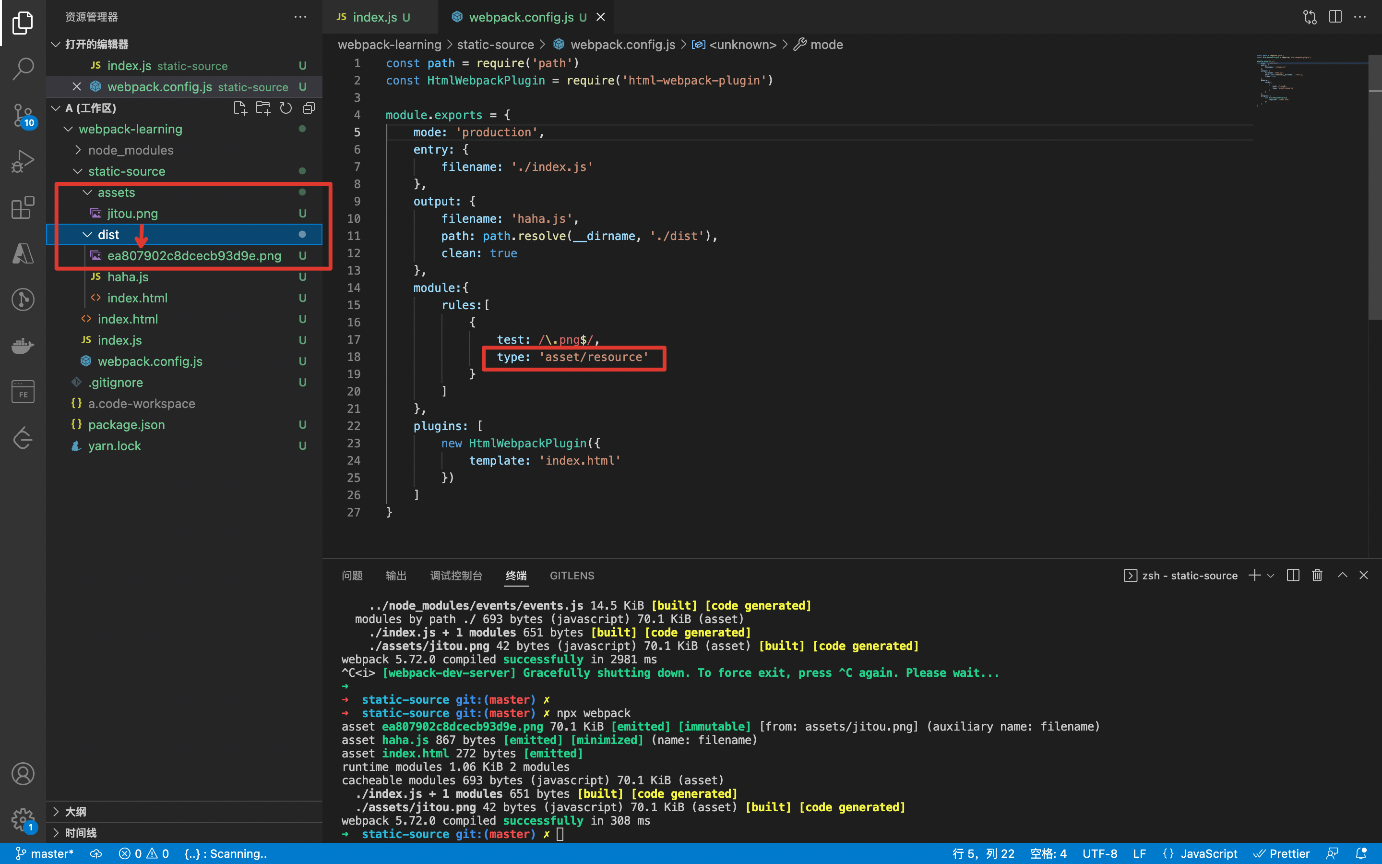This screenshot has width=1382, height=864.
Task: Open the Docker view in activity bar
Action: 23,345
